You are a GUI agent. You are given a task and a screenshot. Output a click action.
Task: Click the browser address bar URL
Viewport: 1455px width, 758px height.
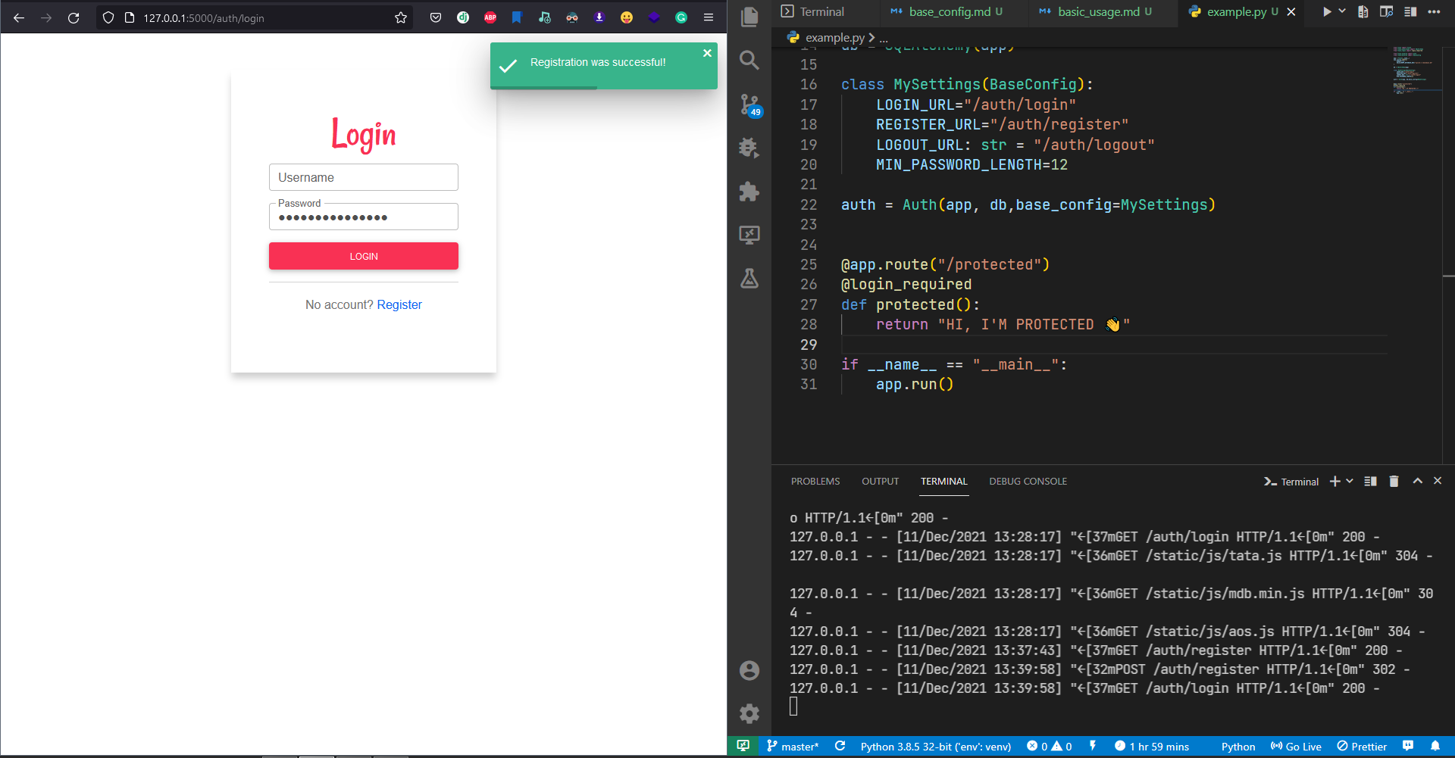pos(204,18)
